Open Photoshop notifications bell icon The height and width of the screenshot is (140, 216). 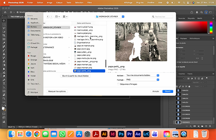197,12
